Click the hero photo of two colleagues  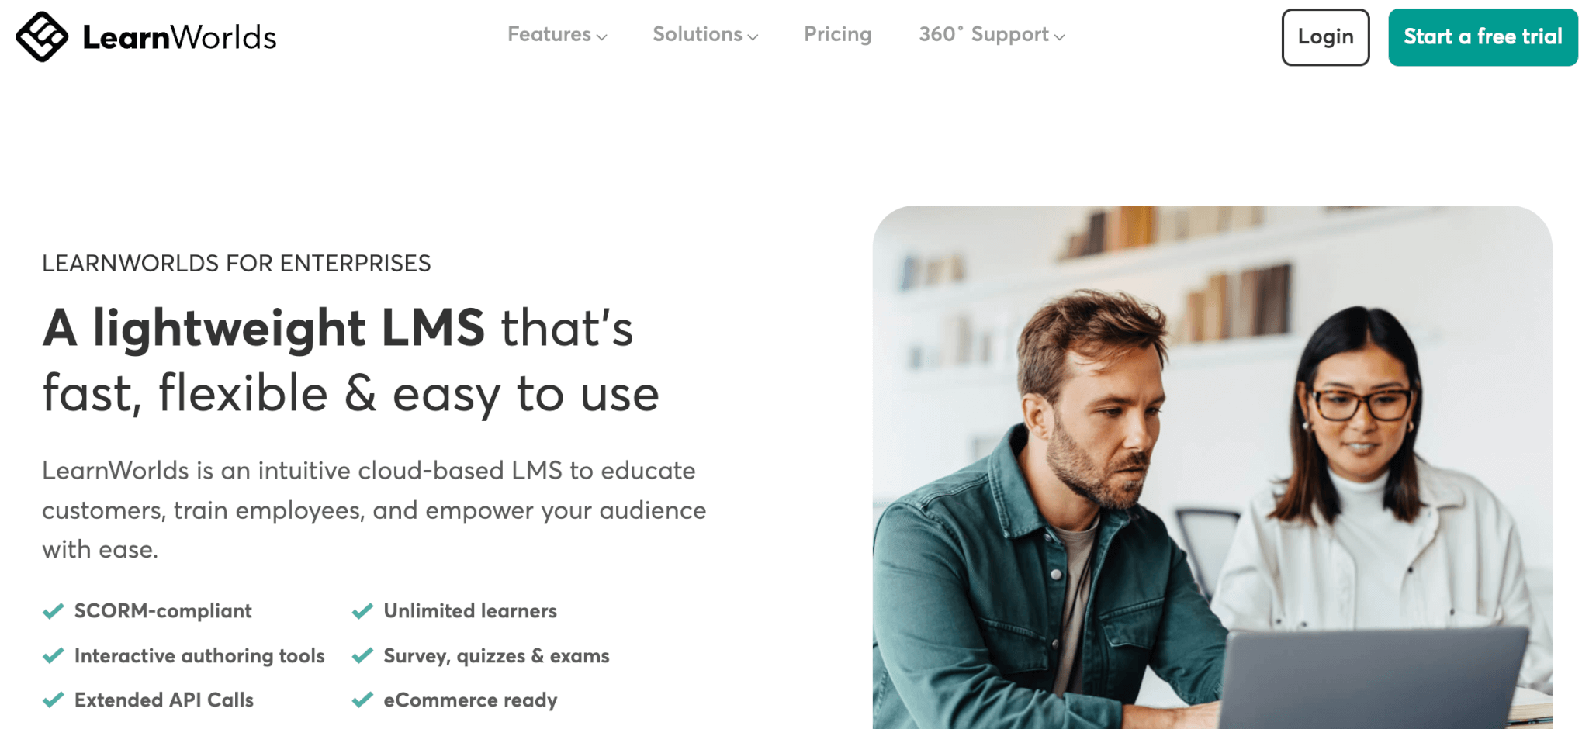1212,467
